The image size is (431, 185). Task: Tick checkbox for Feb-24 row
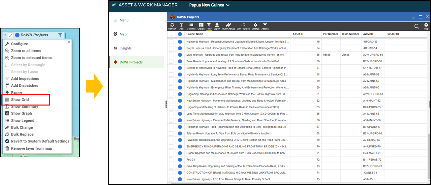click(x=171, y=160)
